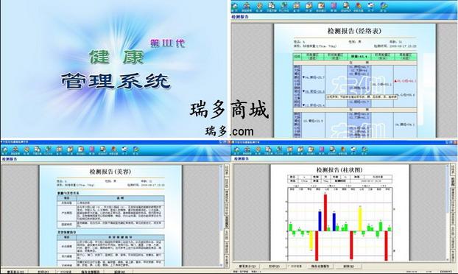
Task: Click the report title '检测报告(美容)'
Action: pyautogui.click(x=110, y=172)
